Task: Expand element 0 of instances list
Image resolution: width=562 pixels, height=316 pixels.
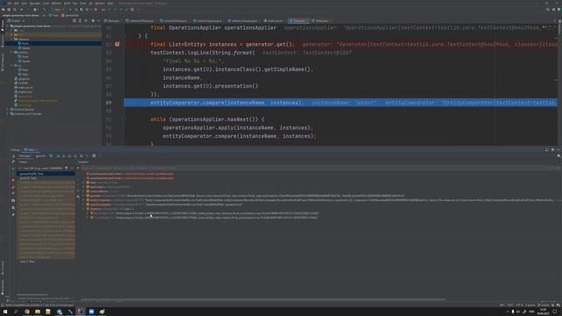Action: click(88, 213)
